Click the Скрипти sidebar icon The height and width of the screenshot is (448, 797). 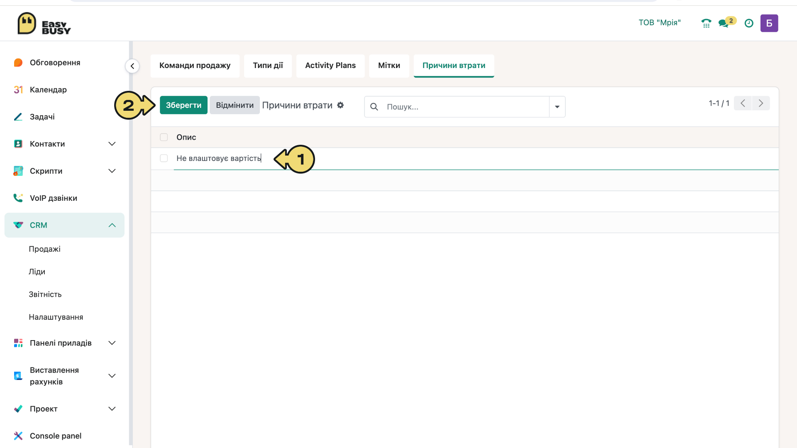(x=18, y=171)
